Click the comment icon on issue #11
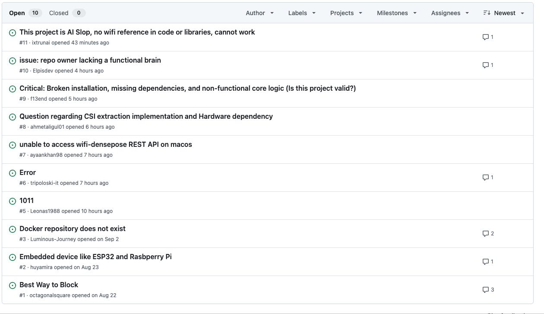544x314 pixels. 485,37
